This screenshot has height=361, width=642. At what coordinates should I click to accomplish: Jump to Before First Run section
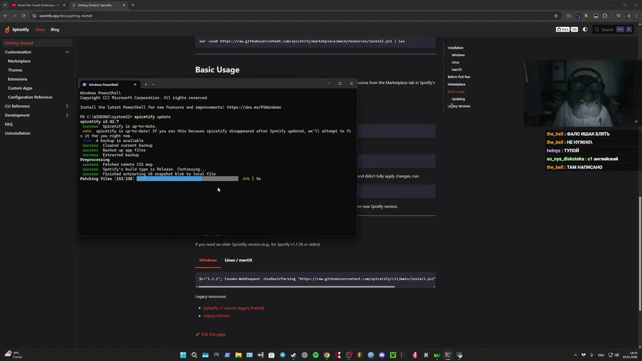point(459,77)
